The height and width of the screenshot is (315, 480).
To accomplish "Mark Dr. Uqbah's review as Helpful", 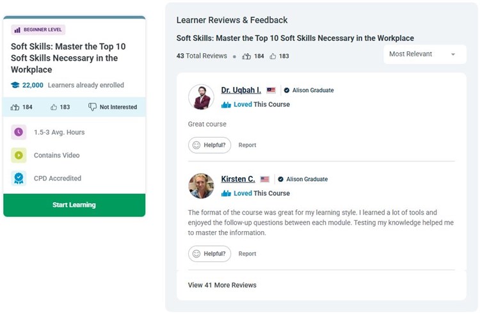I will [x=209, y=145].
